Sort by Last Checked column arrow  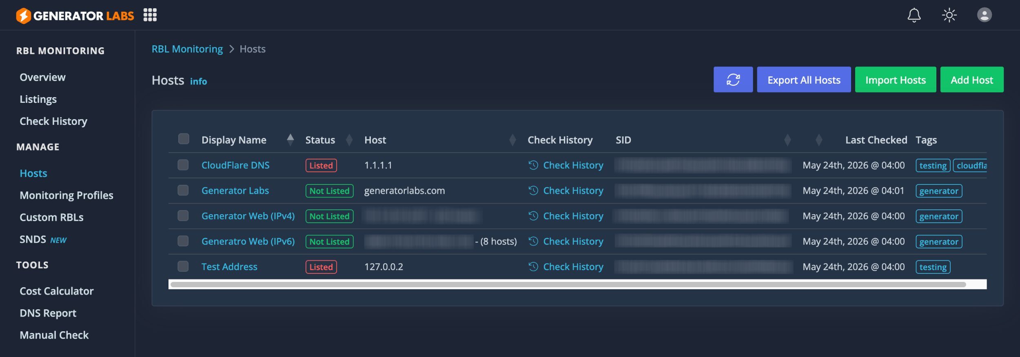point(819,140)
